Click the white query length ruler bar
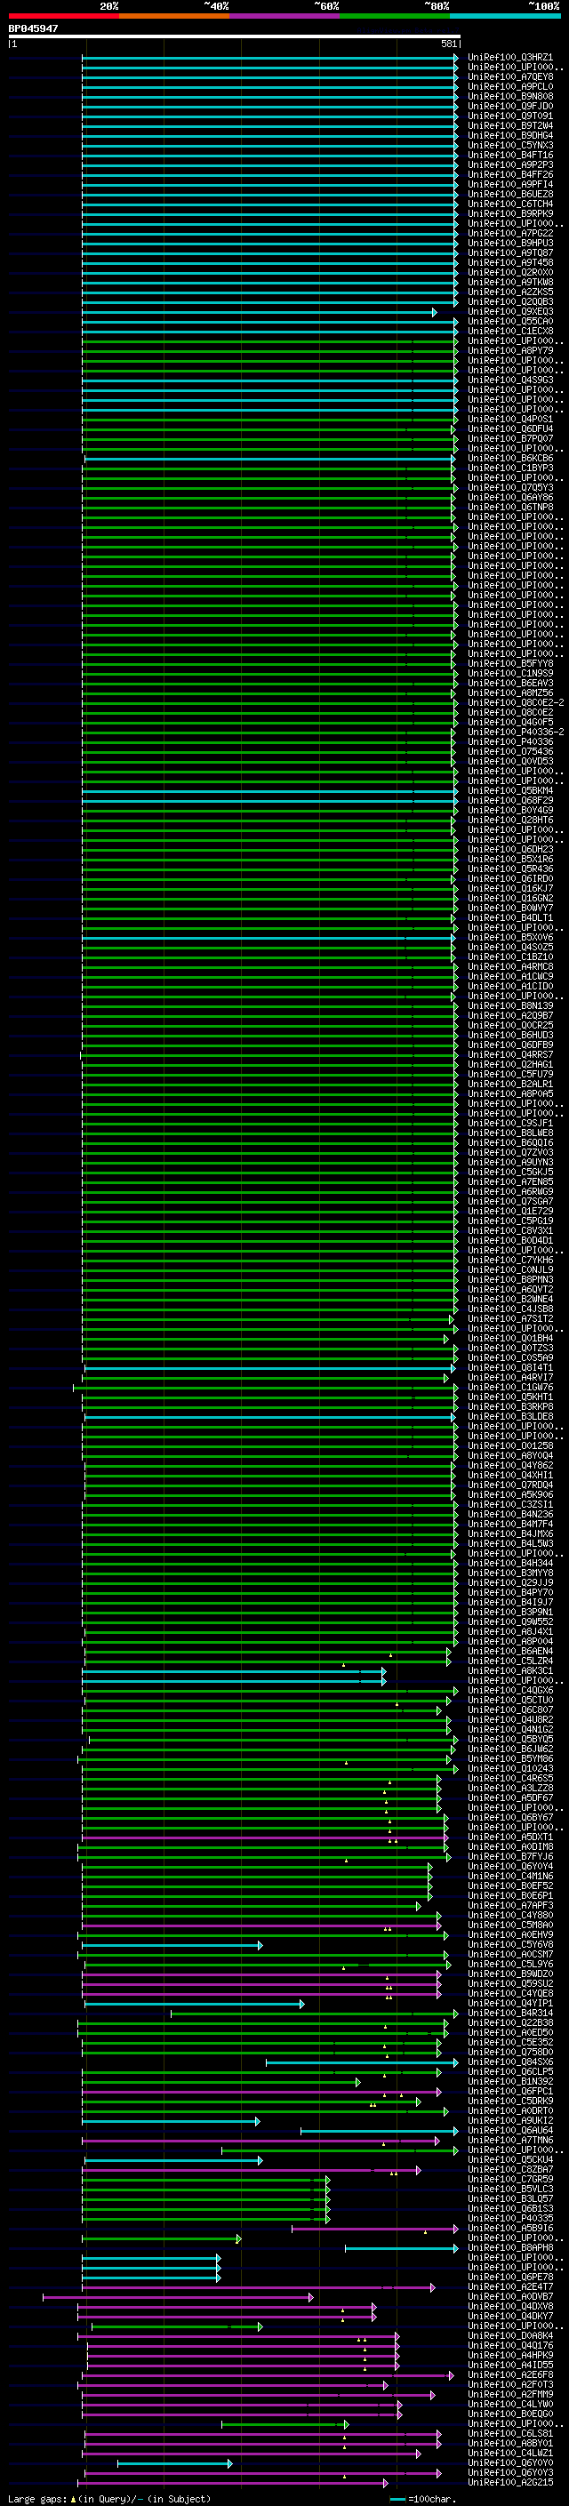 tap(235, 36)
